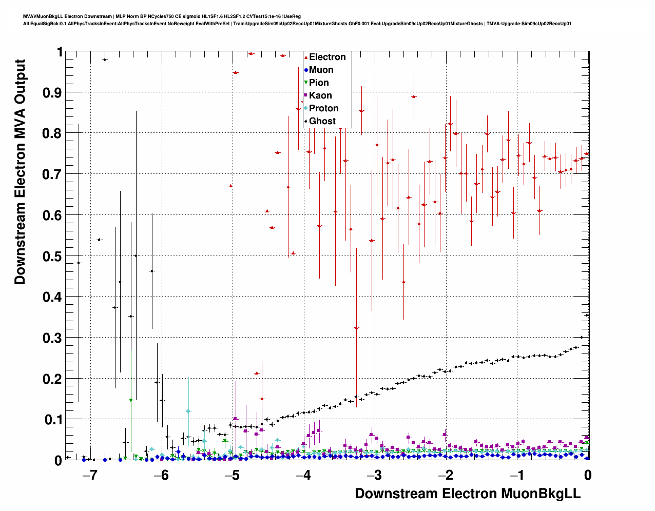Screen dimensions: 655x511
Task: Click the Electron legend entry
Action: tap(327, 57)
